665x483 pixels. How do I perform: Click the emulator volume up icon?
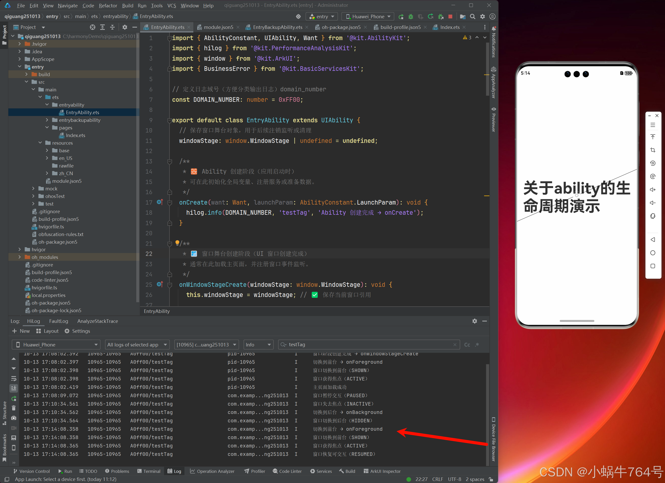653,189
